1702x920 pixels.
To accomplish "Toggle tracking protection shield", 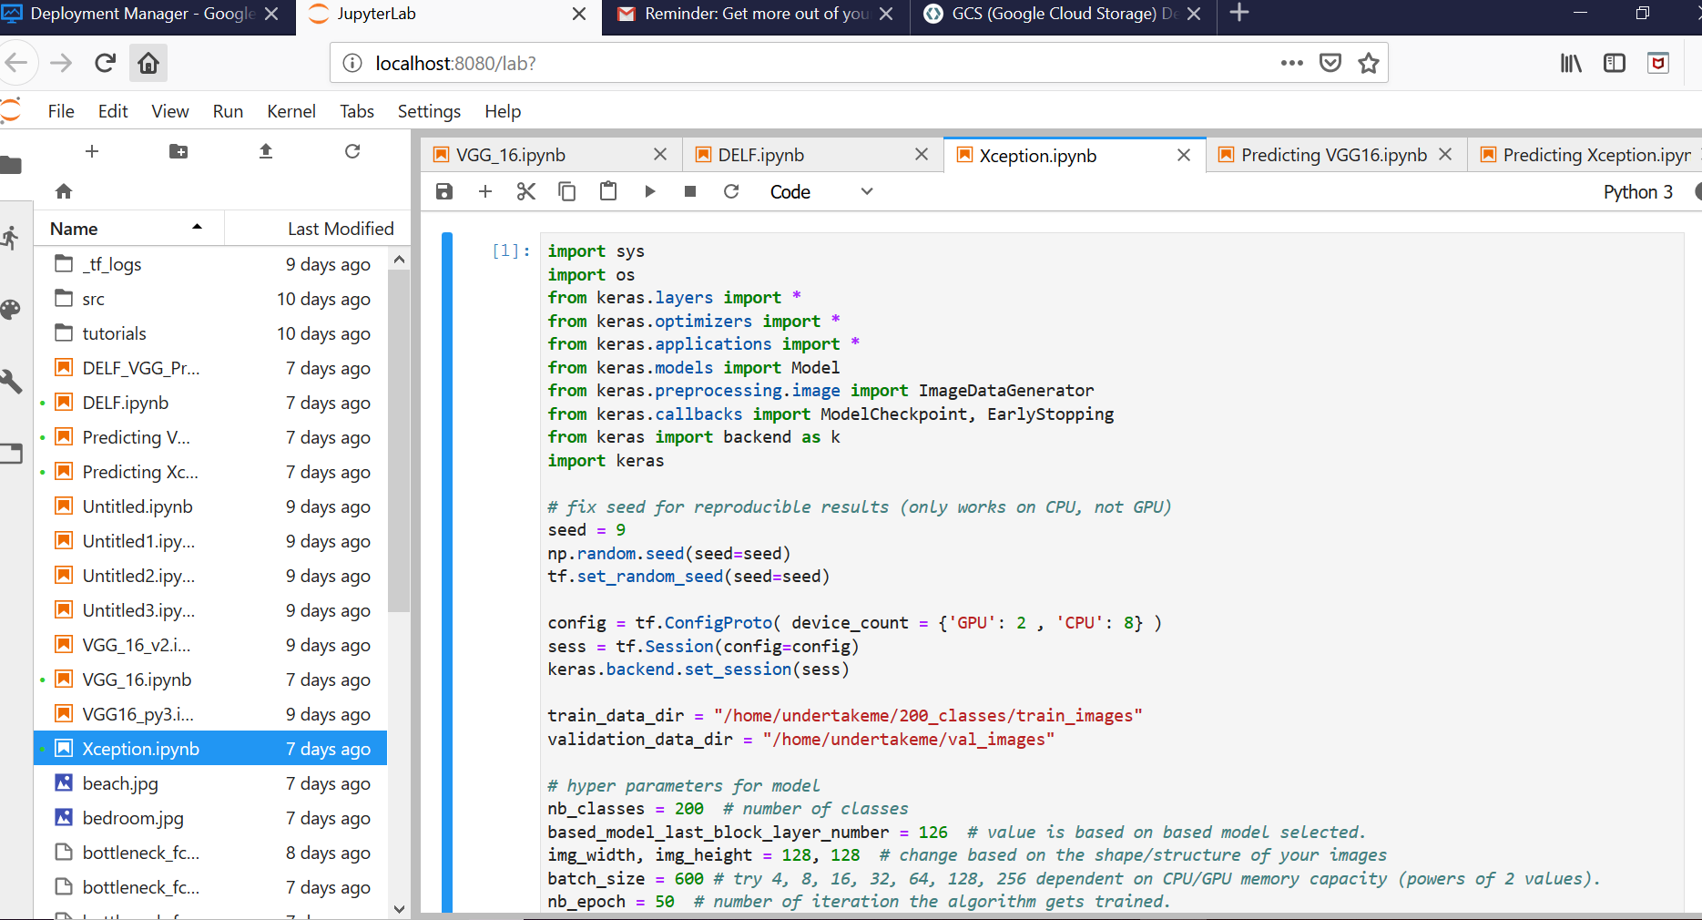I will point(1659,63).
